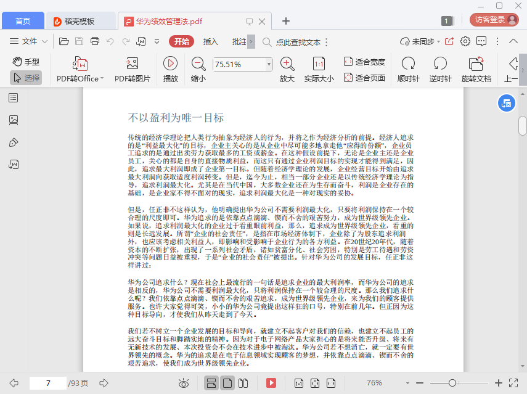
Task: Switch to the 插入 ribbon tab
Action: point(210,42)
